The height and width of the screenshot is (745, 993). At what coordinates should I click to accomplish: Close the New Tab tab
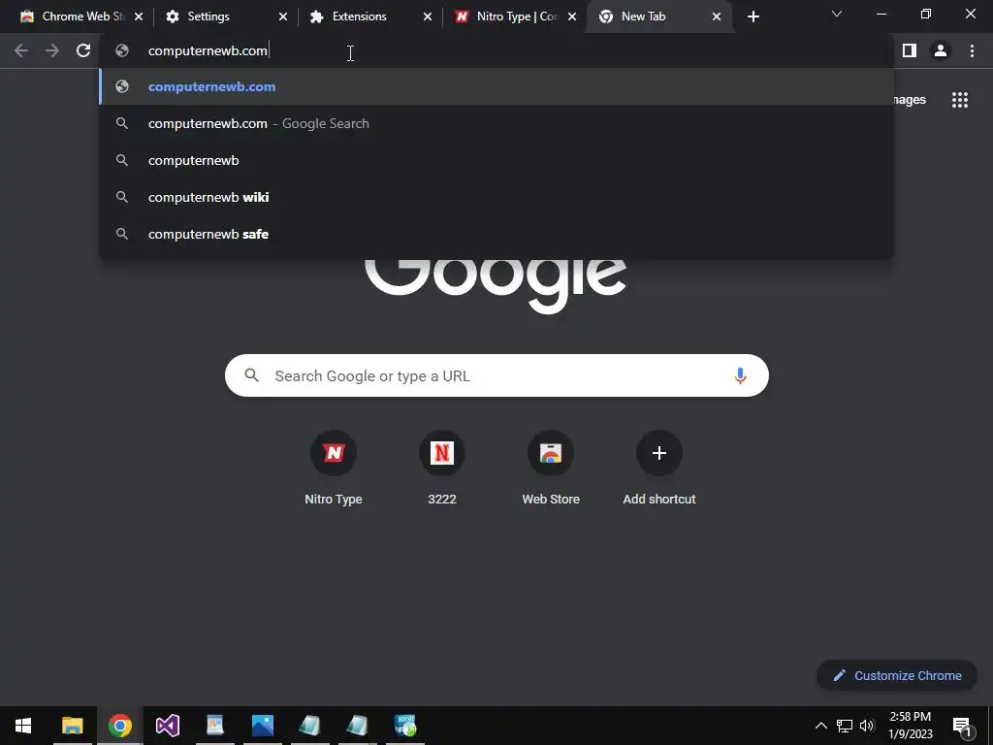pos(717,16)
